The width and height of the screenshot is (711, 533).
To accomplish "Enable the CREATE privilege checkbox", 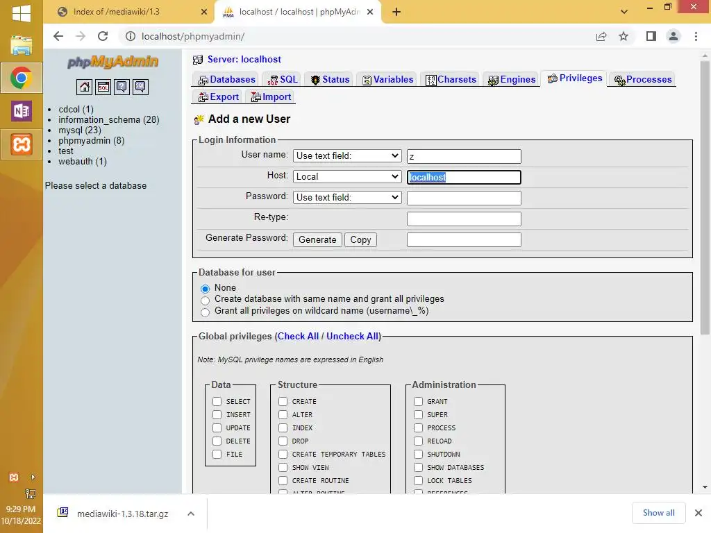I will 283,402.
